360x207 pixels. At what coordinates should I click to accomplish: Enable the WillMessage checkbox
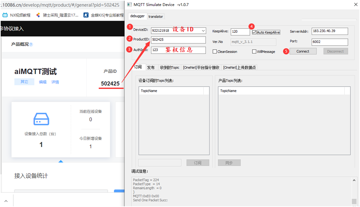click(254, 51)
